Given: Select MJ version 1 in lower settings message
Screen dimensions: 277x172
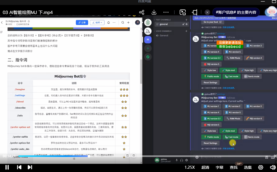Looking at the screenshot, I should (x=211, y=106).
